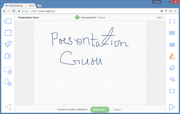Open the folder files icon
The image size is (180, 114).
8,33
